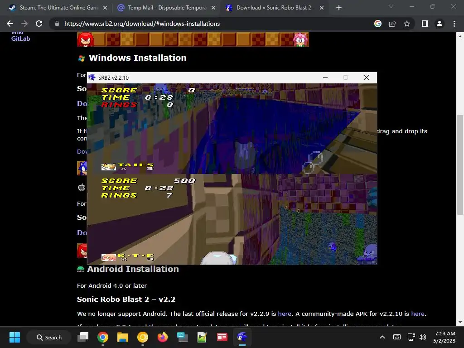Open Chrome Canary from the taskbar
464x348 pixels.
coord(142,337)
